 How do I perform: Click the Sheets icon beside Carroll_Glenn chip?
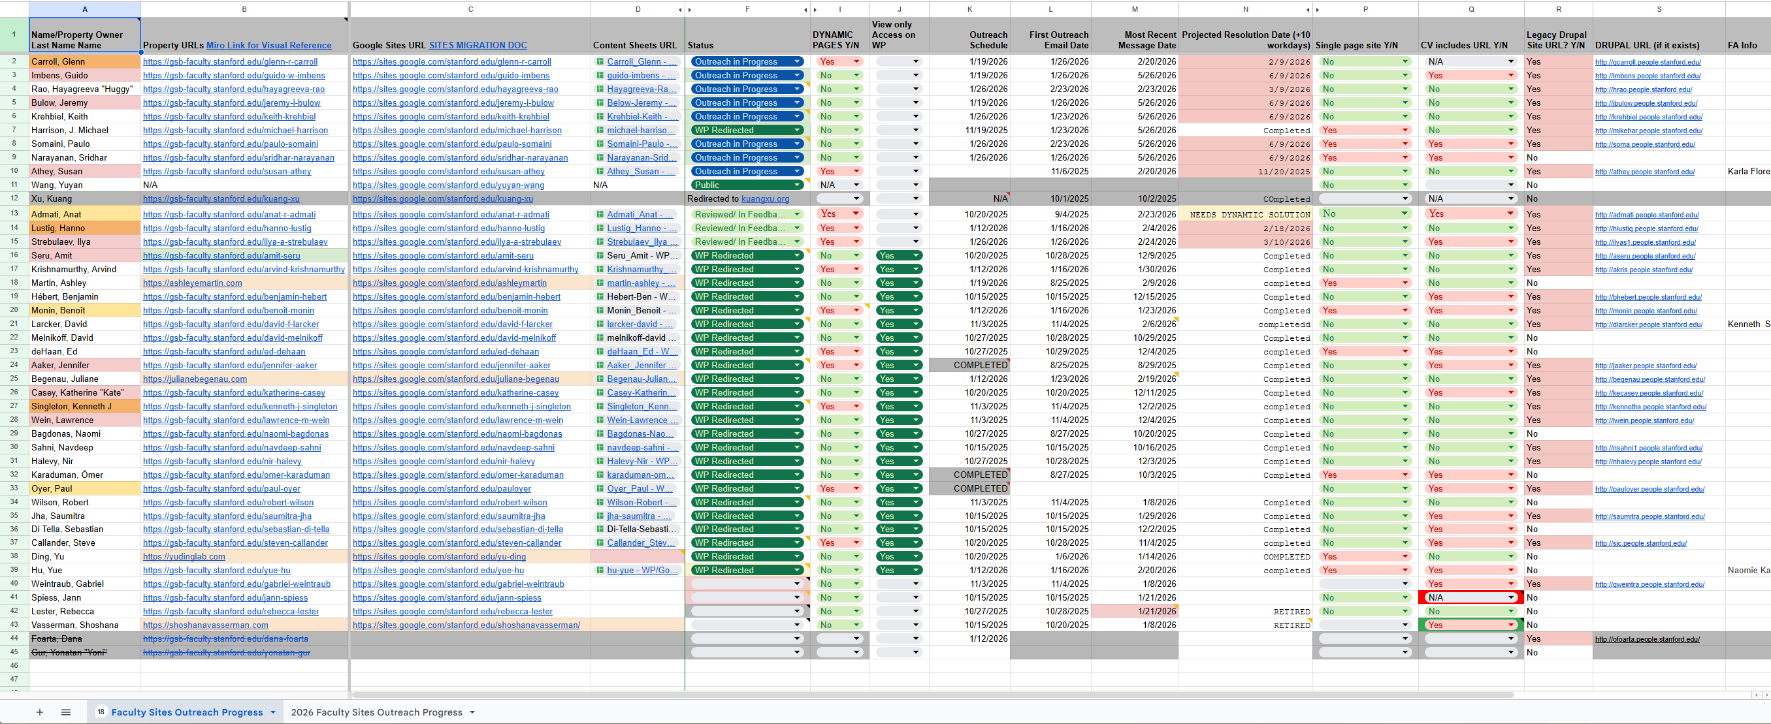(x=600, y=62)
